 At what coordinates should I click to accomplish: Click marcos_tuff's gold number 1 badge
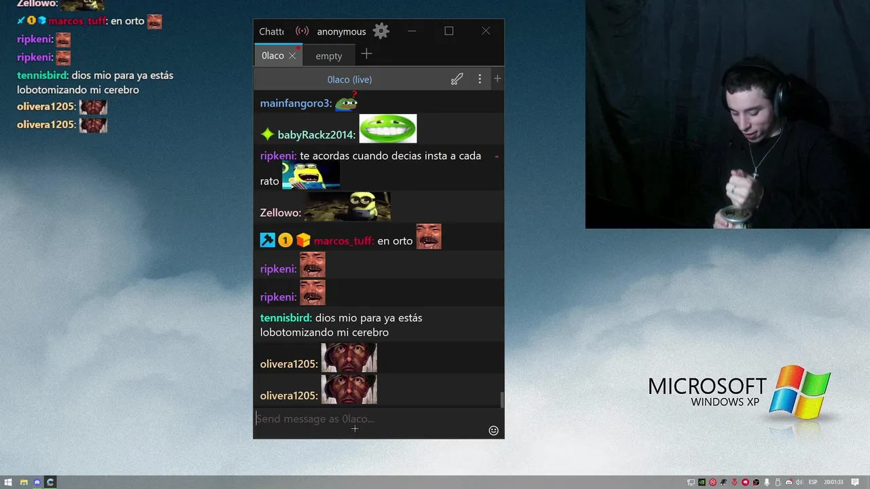(285, 240)
